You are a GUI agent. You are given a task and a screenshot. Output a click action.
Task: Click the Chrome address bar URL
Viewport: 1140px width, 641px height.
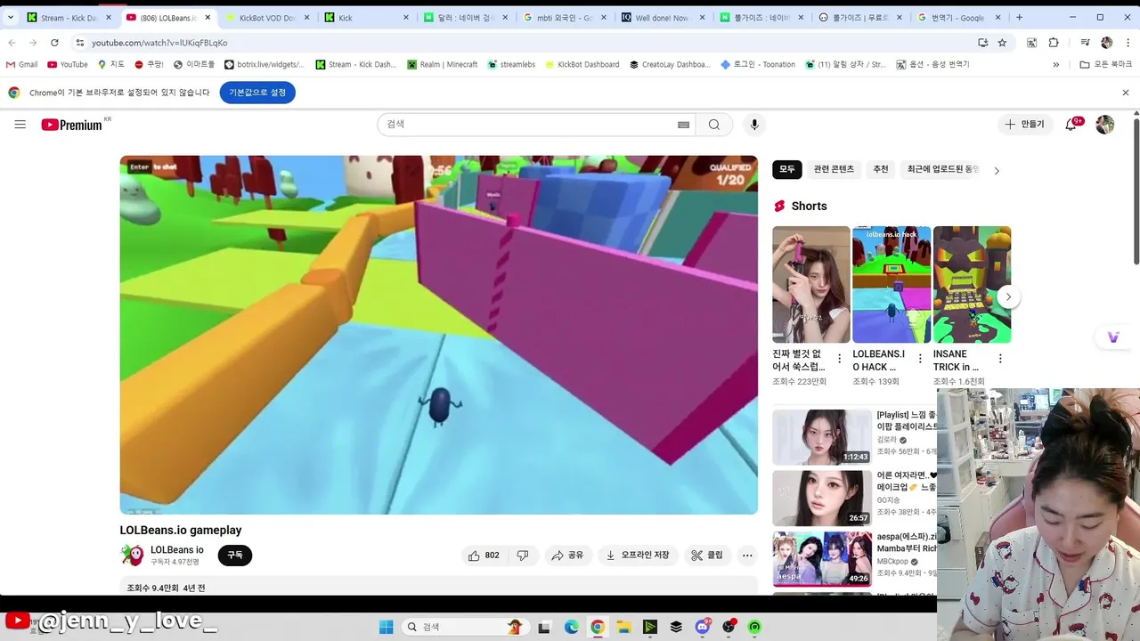click(x=159, y=43)
